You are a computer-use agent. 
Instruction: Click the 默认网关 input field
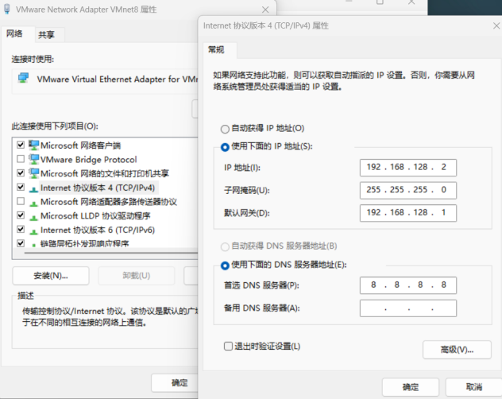(408, 213)
